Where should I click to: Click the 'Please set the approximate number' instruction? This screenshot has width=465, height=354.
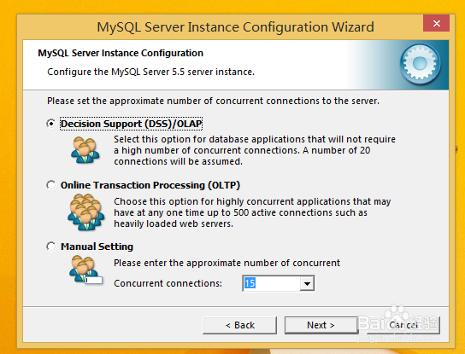tap(213, 101)
